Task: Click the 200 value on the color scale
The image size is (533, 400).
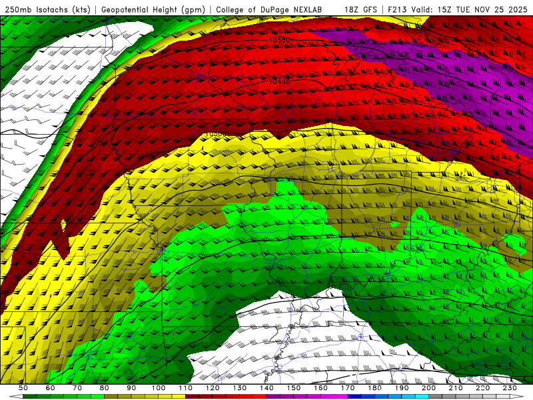Action: coord(428,388)
